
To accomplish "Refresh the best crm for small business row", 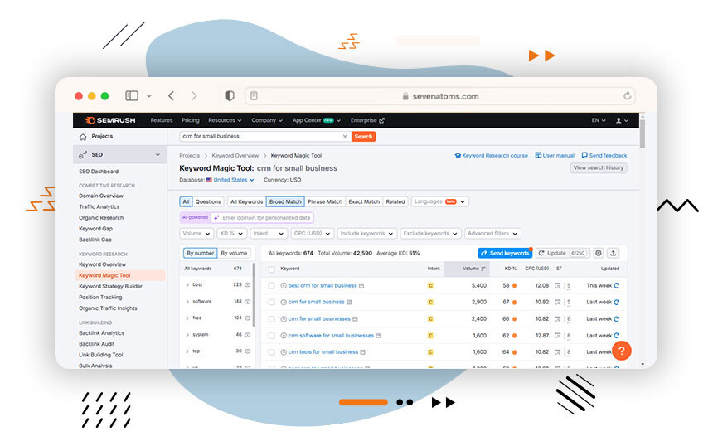I will [617, 285].
